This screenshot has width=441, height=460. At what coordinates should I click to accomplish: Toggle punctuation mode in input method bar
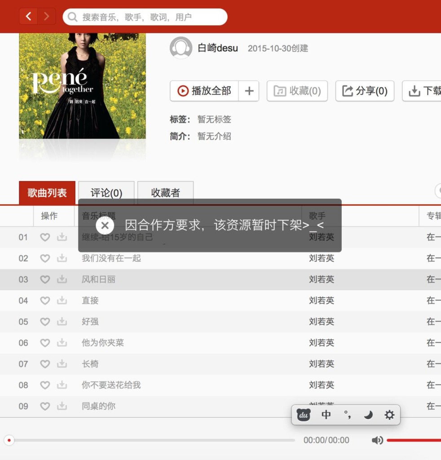(x=348, y=415)
